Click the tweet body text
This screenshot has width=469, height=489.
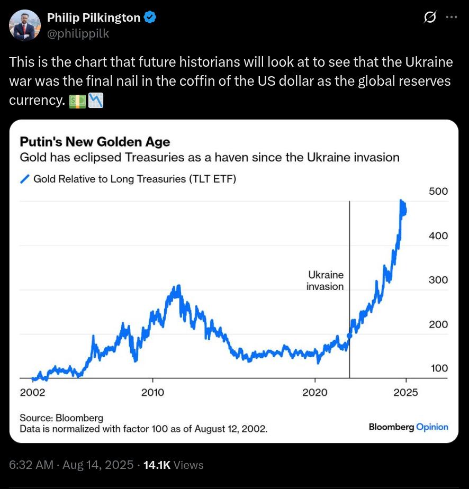click(231, 81)
